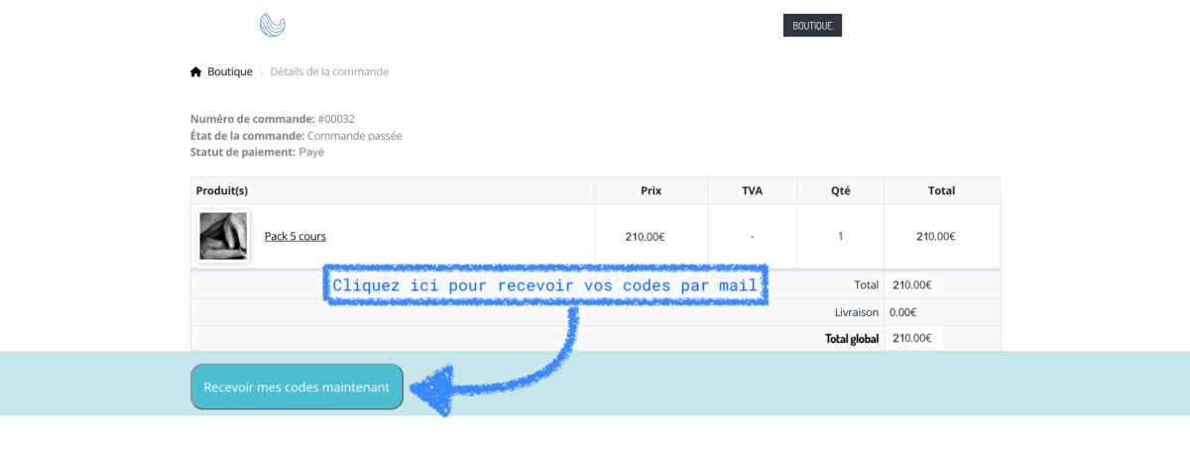Go to Boutique breadcrumb link
The width and height of the screenshot is (1190, 454).
[229, 72]
